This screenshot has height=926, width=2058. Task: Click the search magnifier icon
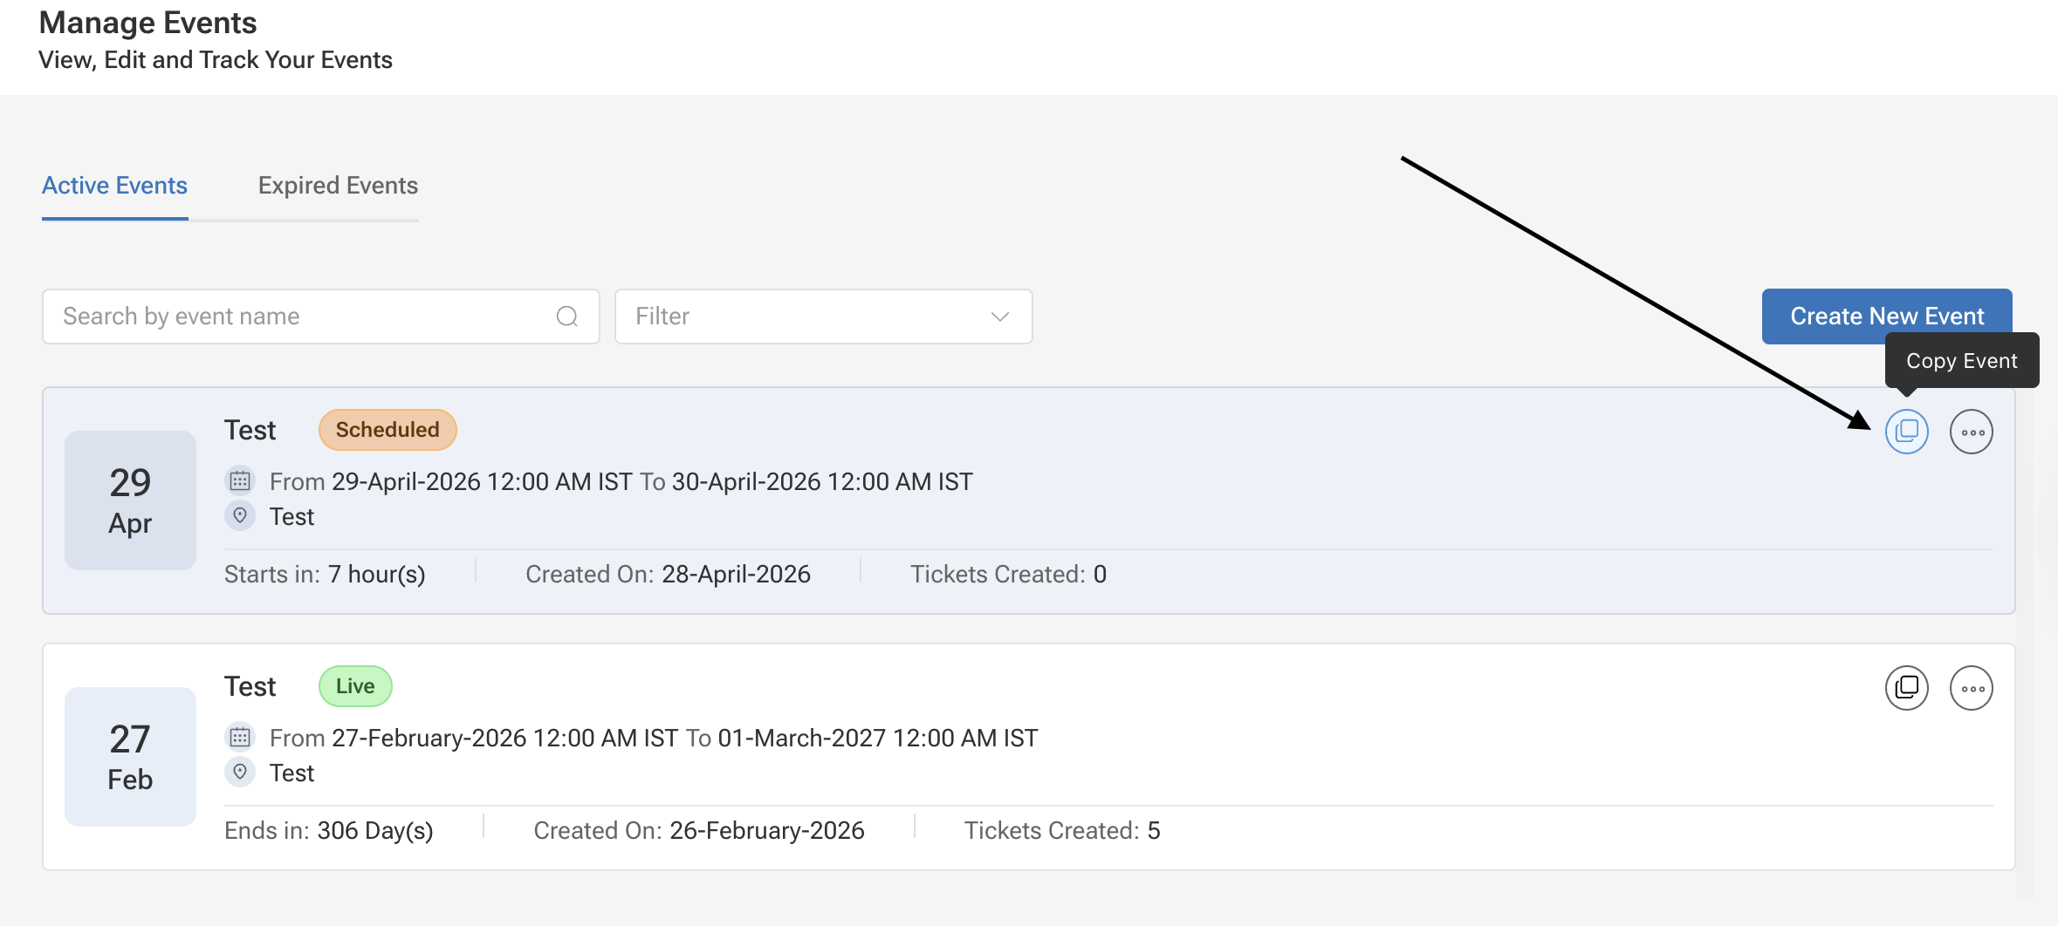coord(567,316)
